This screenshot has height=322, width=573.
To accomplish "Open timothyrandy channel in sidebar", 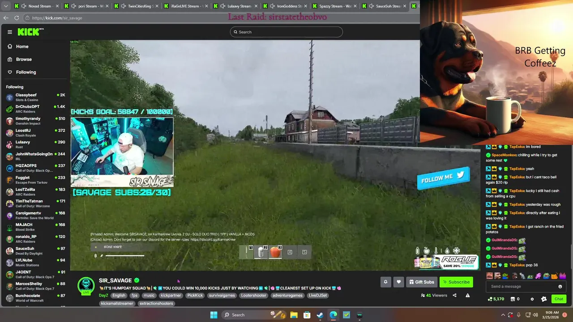I will [x=35, y=121].
